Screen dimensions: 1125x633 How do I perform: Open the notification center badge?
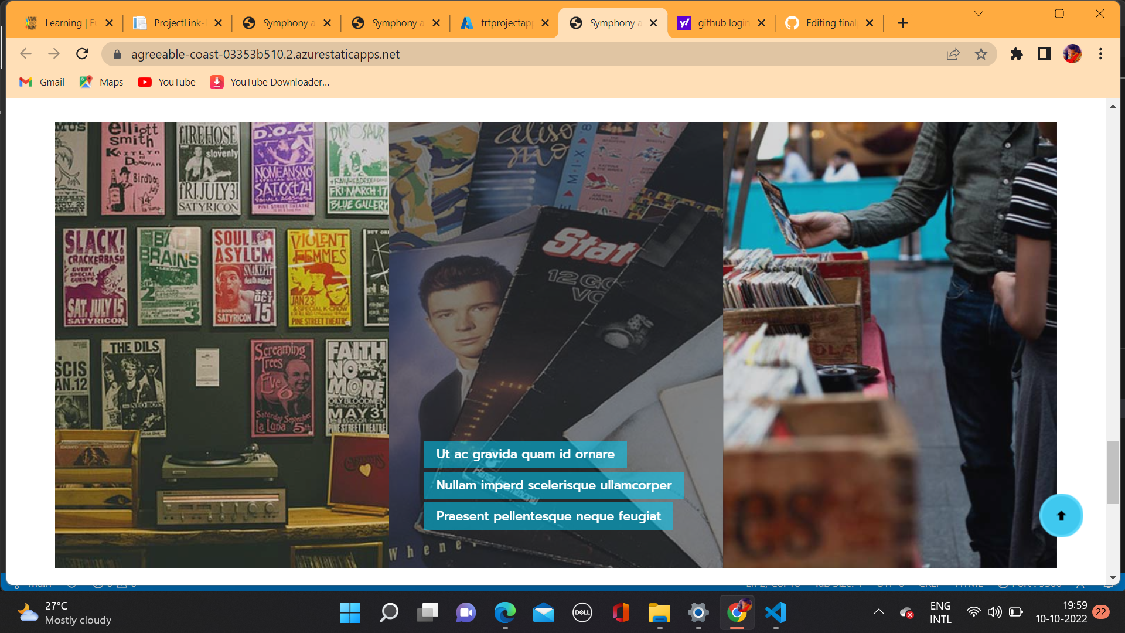click(x=1101, y=612)
